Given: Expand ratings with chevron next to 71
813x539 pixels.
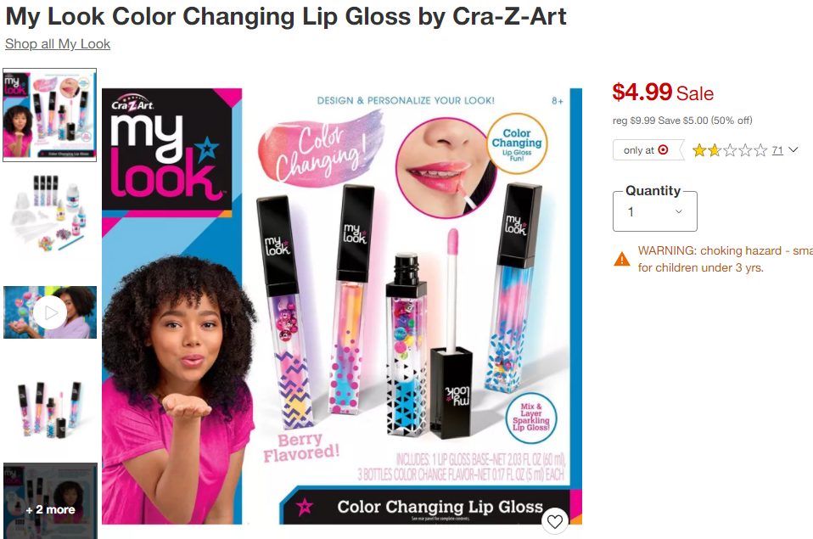Looking at the screenshot, I should coord(793,150).
